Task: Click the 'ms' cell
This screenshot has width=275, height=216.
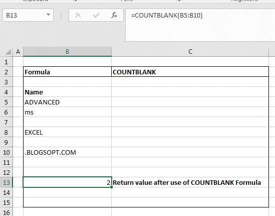Action: [67, 112]
